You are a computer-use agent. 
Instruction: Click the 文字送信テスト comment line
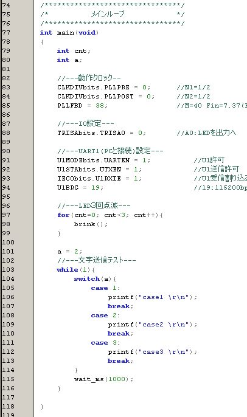(96, 260)
